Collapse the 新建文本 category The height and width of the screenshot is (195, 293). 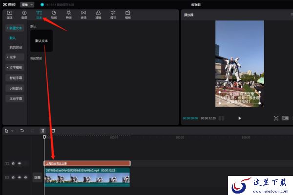pyautogui.click(x=15, y=28)
